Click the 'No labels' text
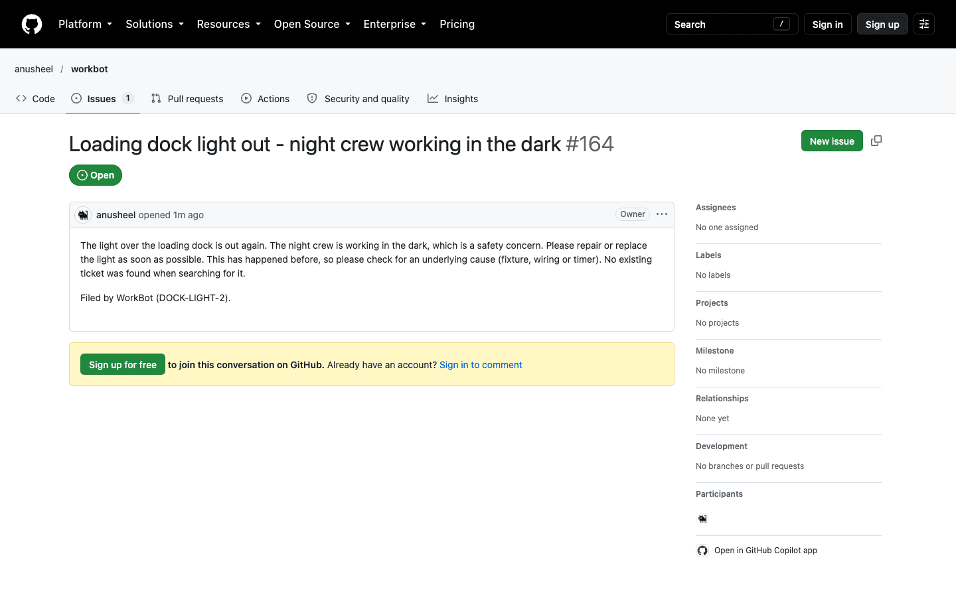 [713, 275]
